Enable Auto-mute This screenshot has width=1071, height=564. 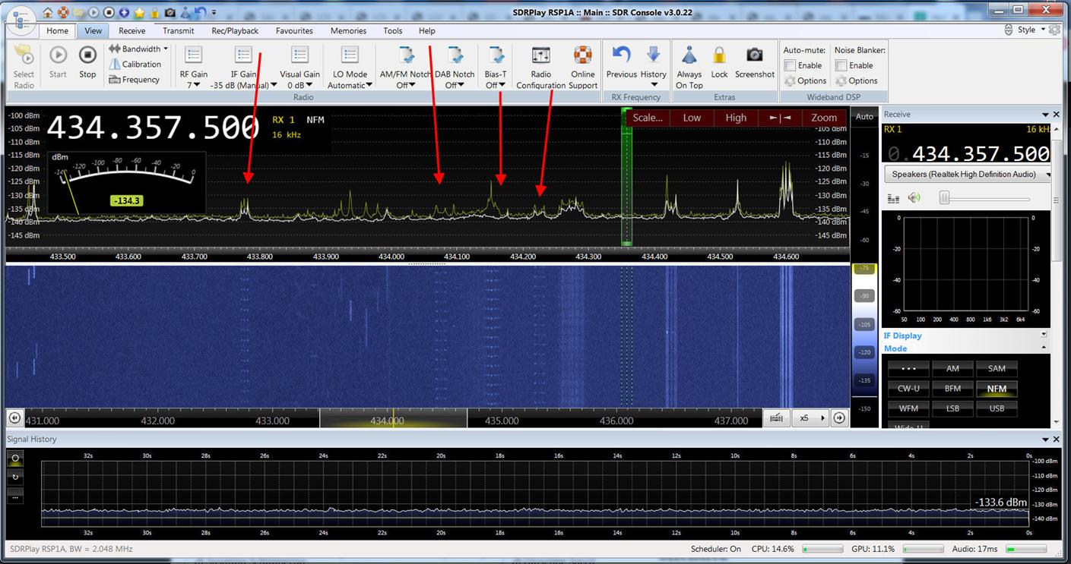click(x=791, y=65)
